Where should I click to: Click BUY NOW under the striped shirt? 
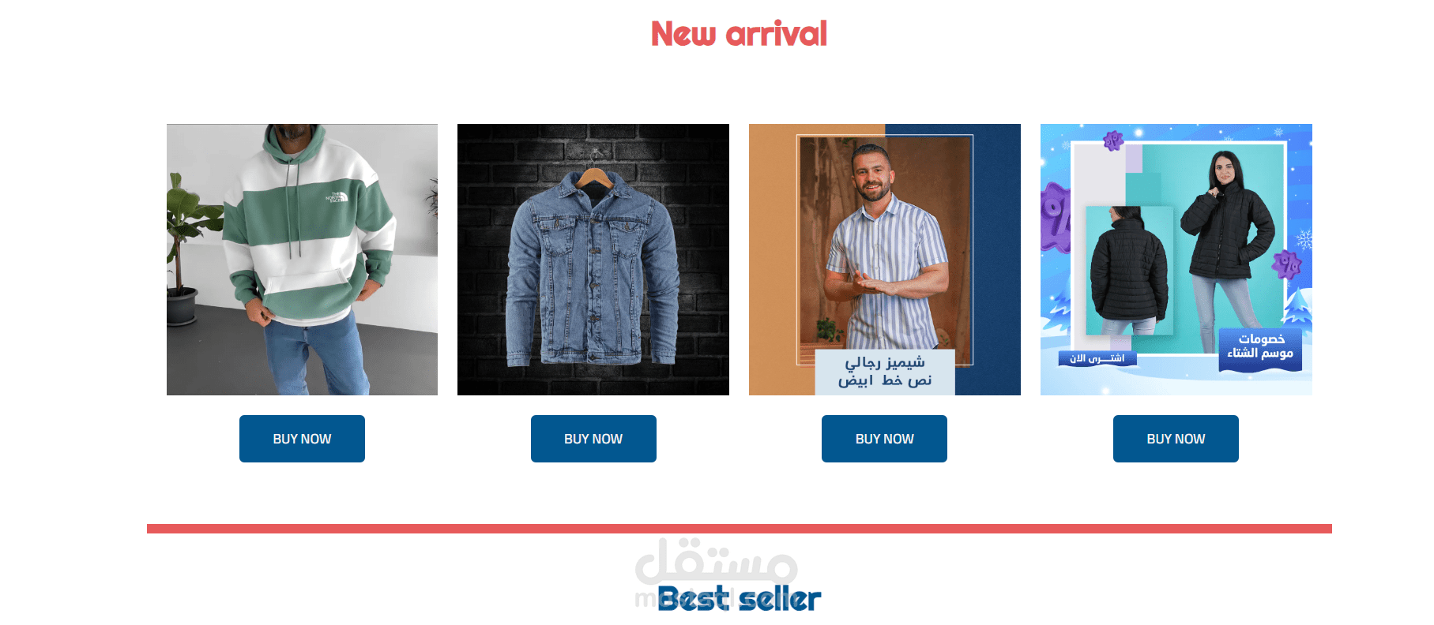tap(884, 439)
